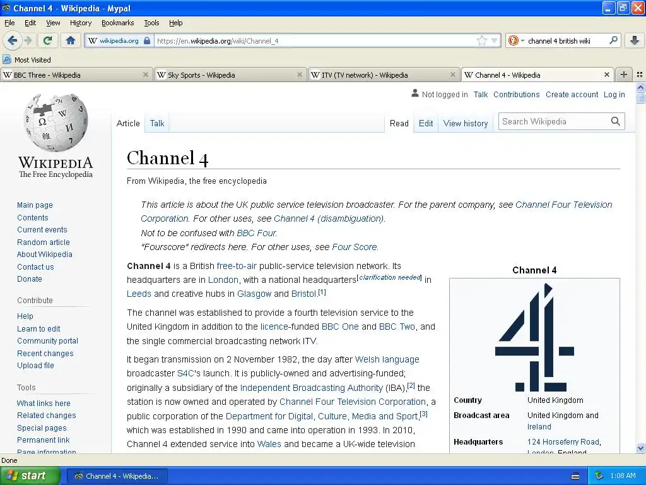Follow the BBC Four hatnote link
Image resolution: width=646 pixels, height=485 pixels.
[256, 233]
